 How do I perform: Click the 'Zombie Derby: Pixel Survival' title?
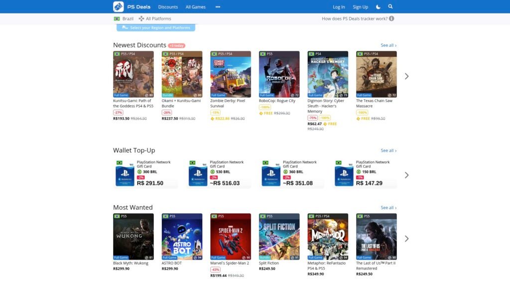pyautogui.click(x=228, y=104)
